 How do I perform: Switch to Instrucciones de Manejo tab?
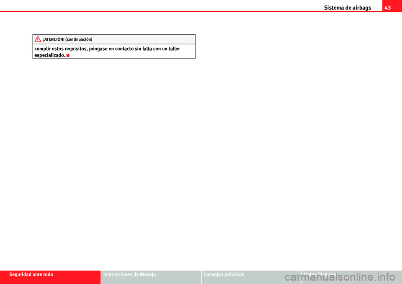pos(151,277)
